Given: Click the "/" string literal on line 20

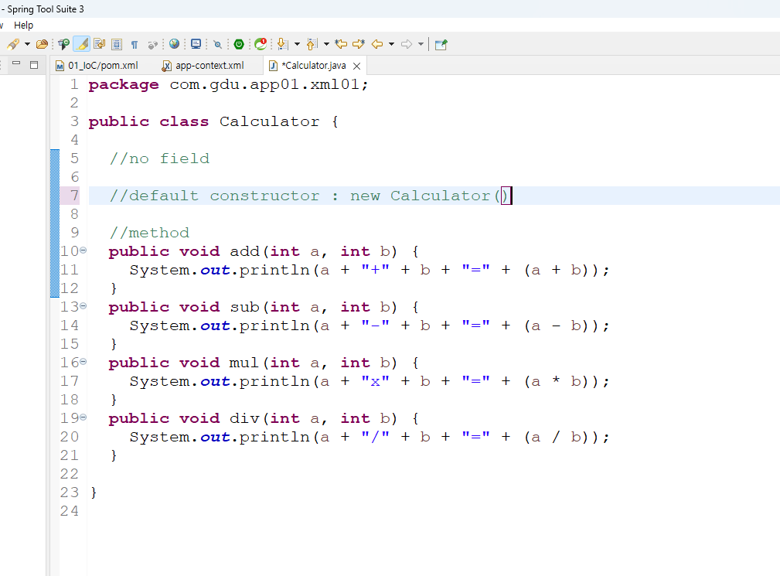Looking at the screenshot, I should click(x=375, y=438).
